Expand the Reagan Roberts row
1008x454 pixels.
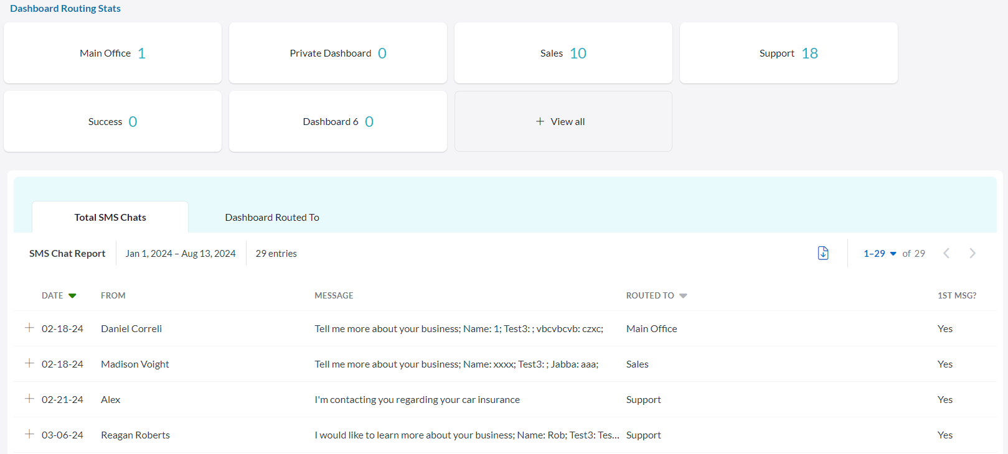[x=29, y=434]
